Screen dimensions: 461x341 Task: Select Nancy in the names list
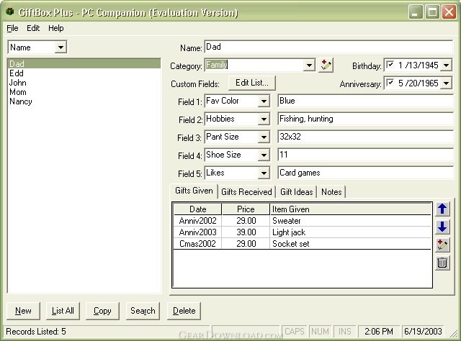click(x=21, y=101)
